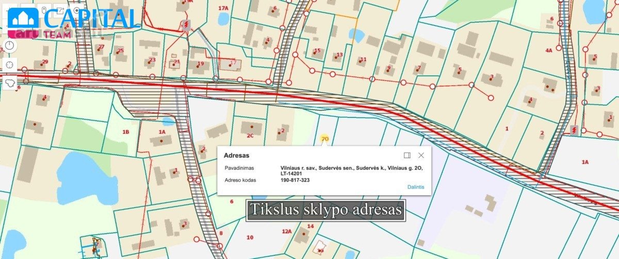Click house number 11 on map
Screen dimensions: 619x259
coord(363,59)
